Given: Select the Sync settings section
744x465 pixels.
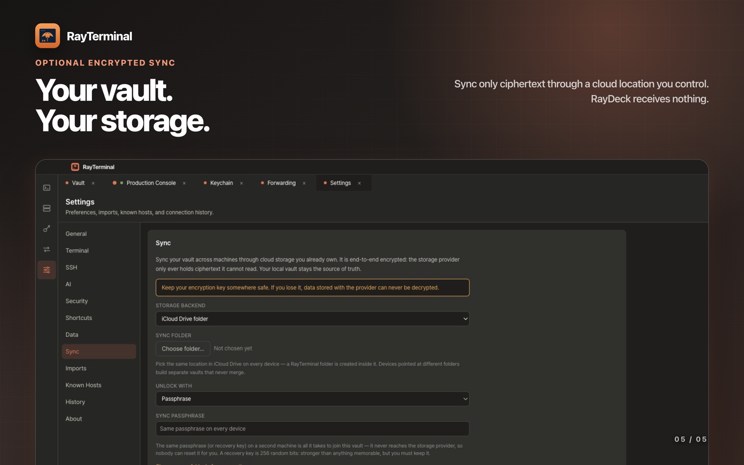Looking at the screenshot, I should coord(99,351).
